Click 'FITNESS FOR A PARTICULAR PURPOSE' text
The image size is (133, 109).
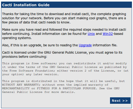[67, 88]
